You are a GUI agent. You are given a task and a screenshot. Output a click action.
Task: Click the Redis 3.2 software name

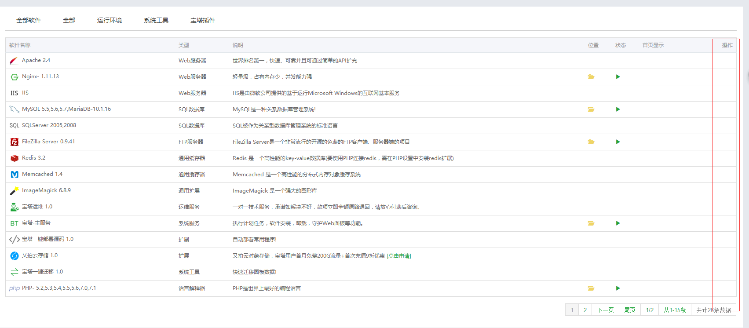click(x=33, y=158)
